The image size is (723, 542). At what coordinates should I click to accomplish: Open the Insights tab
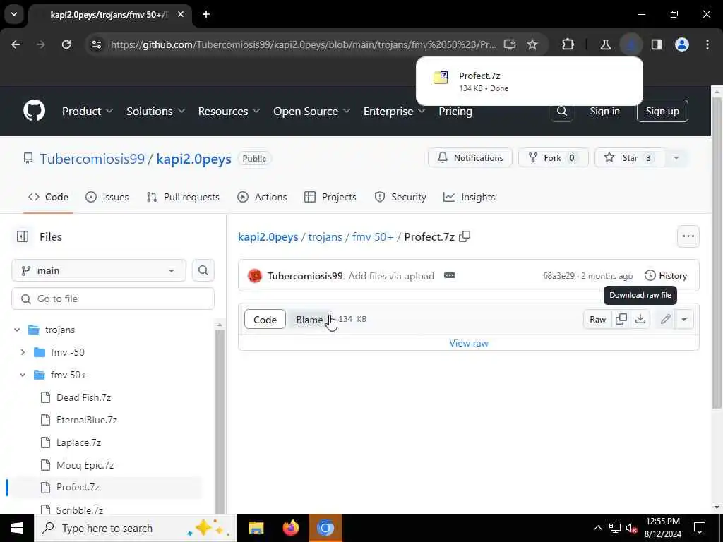470,198
